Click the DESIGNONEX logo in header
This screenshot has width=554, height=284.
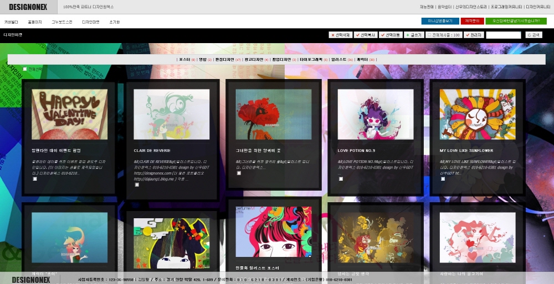(x=28, y=7)
